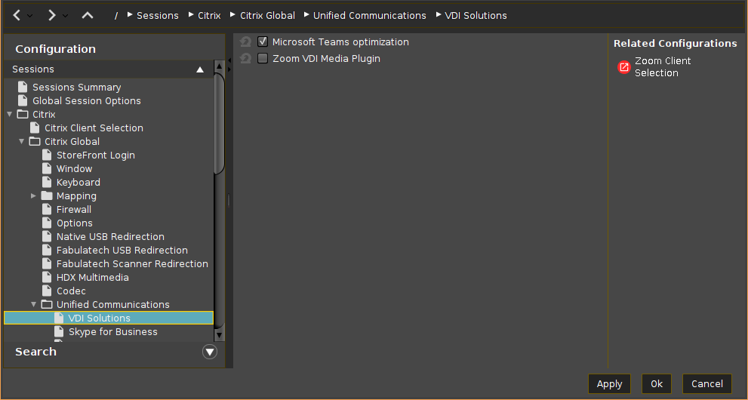Select HDX Multimedia in the tree
The height and width of the screenshot is (400, 748).
click(x=92, y=278)
